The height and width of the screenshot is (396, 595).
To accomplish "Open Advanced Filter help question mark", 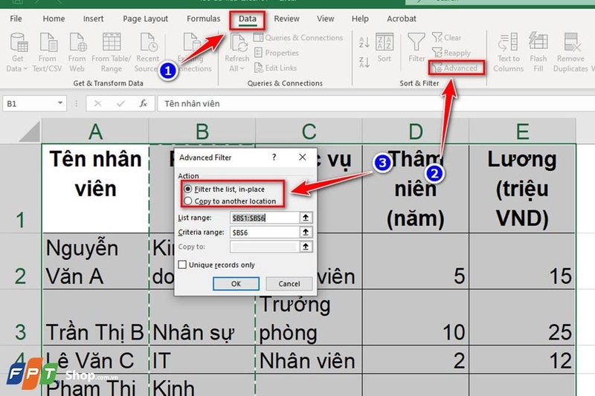I will tap(274, 158).
